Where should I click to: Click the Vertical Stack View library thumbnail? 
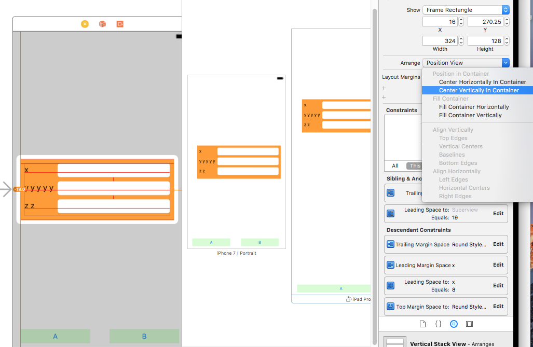click(x=395, y=342)
